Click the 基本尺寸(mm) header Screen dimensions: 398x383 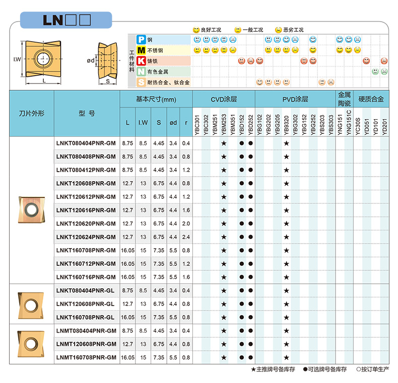tap(156, 99)
